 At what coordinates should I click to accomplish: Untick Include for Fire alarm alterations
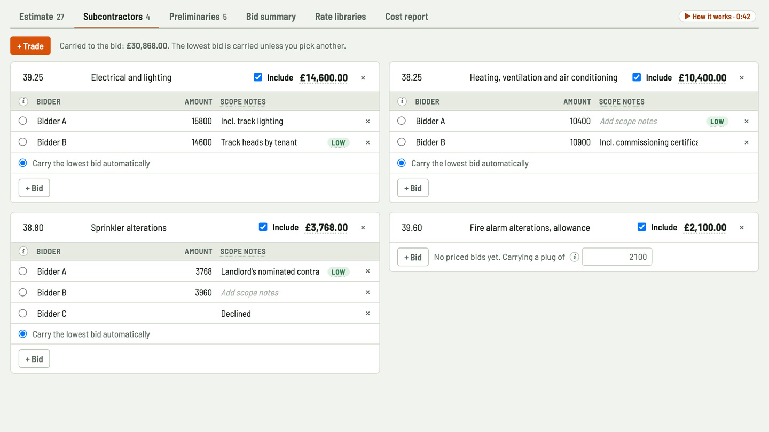pyautogui.click(x=642, y=227)
